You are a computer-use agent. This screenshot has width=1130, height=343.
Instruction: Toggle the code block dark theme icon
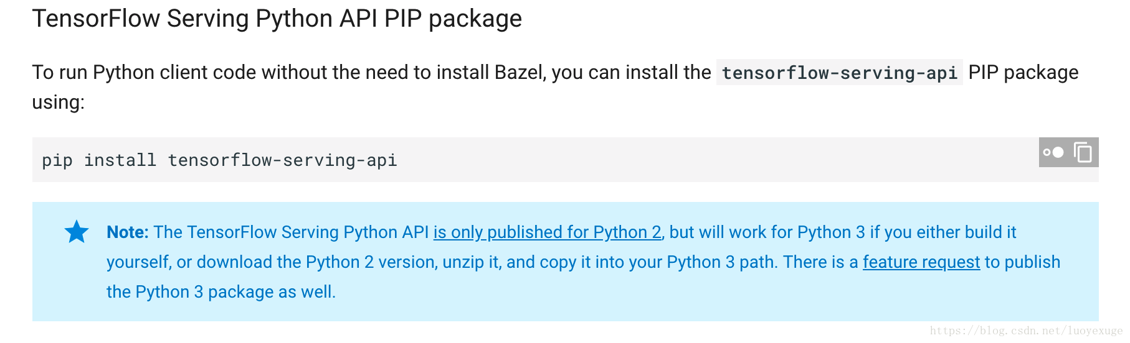point(1053,152)
